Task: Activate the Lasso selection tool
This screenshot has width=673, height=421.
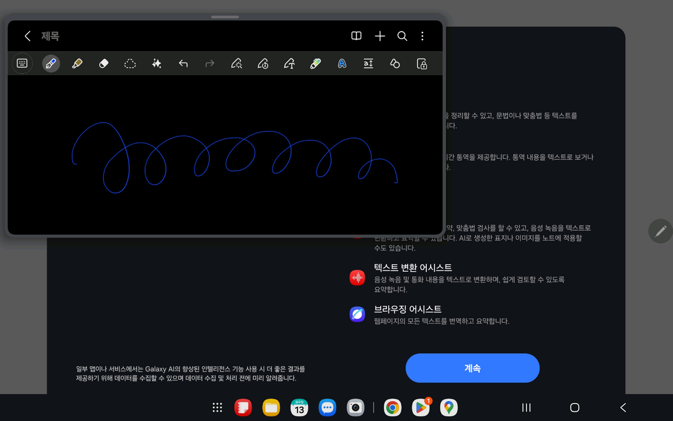Action: coord(130,63)
